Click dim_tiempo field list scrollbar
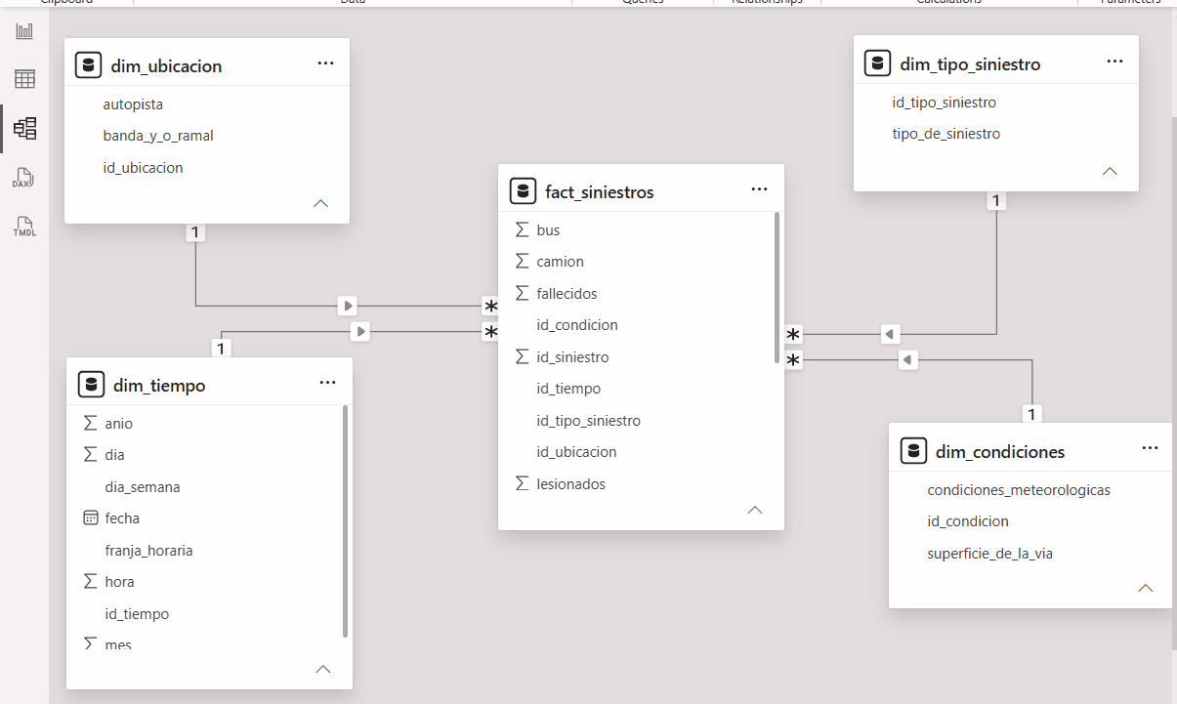The width and height of the screenshot is (1177, 704). coord(346,521)
